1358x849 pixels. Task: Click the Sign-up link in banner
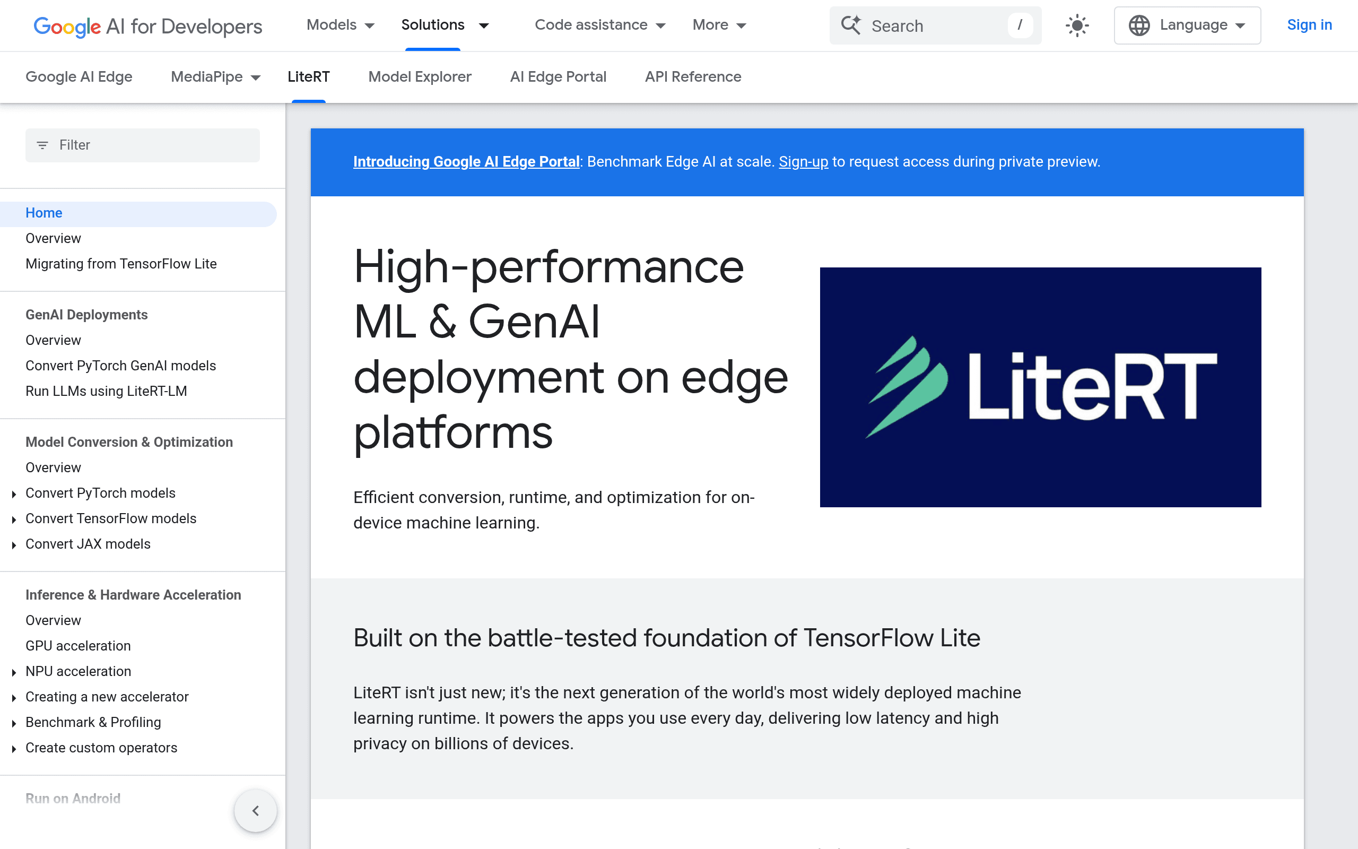coord(803,162)
